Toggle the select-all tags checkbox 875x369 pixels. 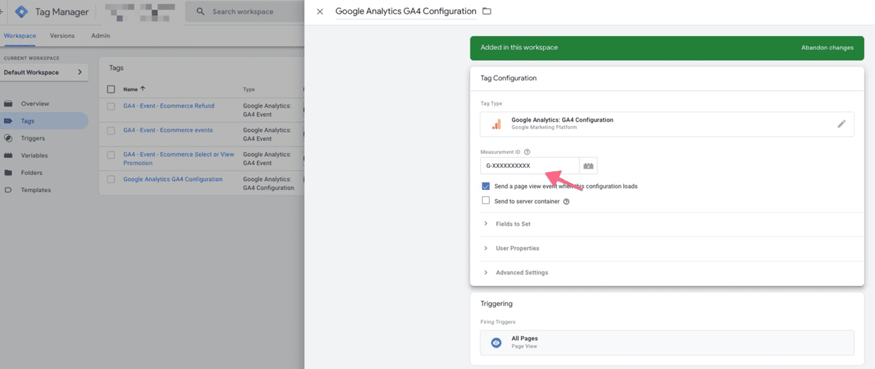pos(111,89)
